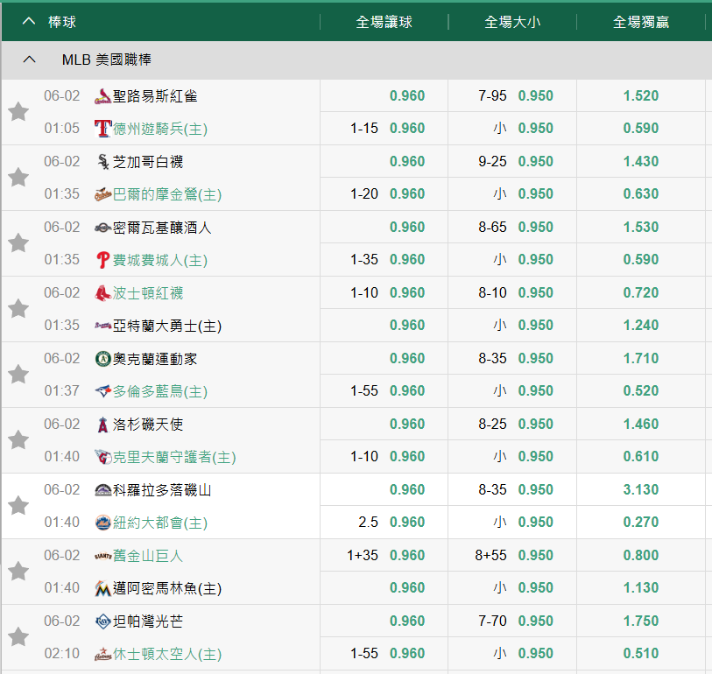Open the 邁阿密馬林魚(主) team name

coord(167,588)
